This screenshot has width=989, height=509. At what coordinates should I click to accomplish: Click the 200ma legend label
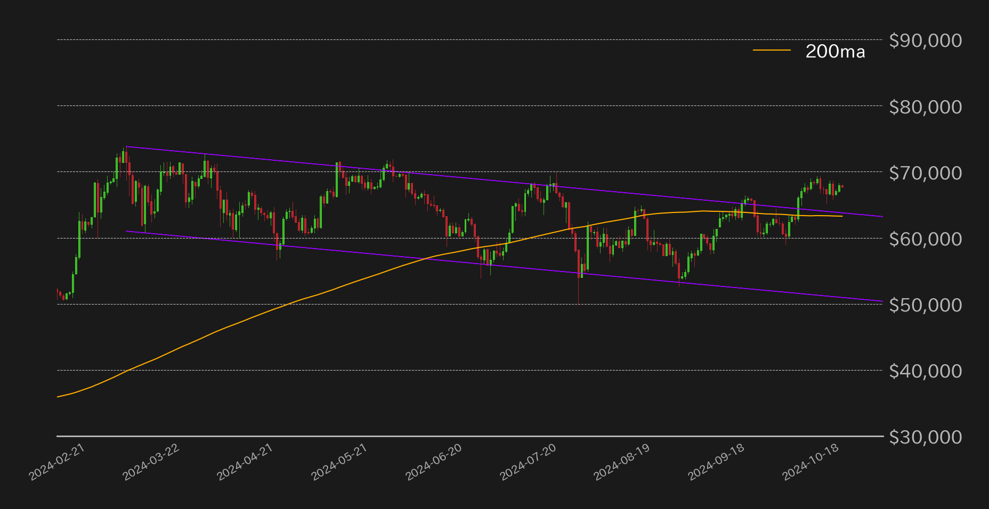(x=835, y=51)
